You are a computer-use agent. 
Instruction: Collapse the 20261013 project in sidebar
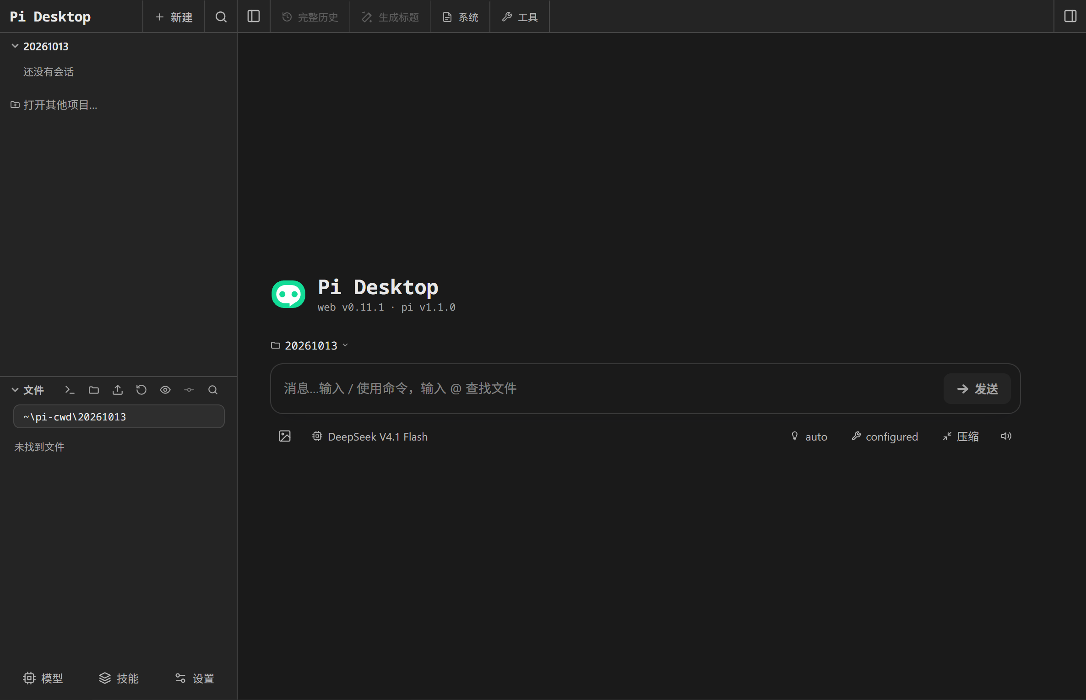click(15, 46)
